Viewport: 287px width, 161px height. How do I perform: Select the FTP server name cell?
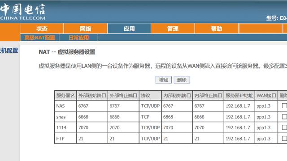(x=65, y=139)
